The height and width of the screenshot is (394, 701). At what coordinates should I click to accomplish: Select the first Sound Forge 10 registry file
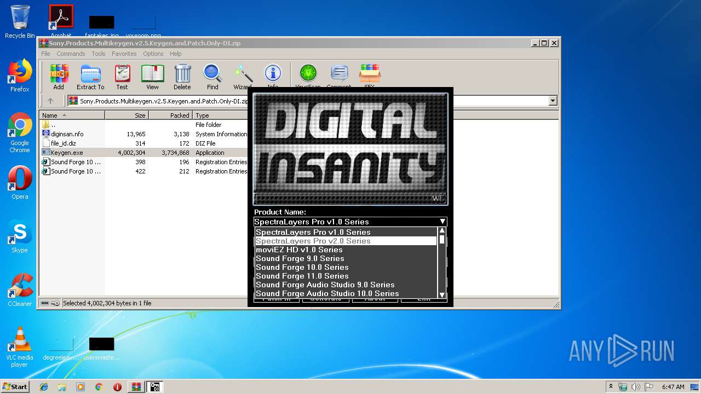tap(145, 162)
